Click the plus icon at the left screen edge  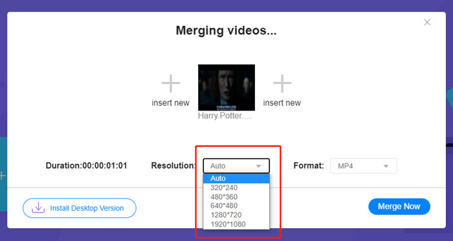(x=2, y=175)
